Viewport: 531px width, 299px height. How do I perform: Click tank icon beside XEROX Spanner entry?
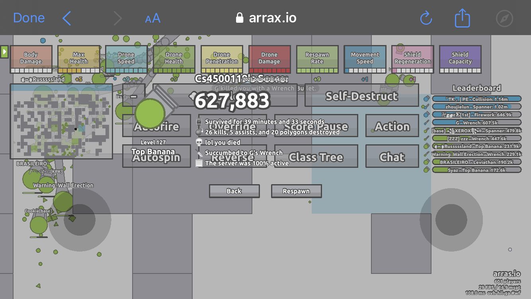coord(426,130)
